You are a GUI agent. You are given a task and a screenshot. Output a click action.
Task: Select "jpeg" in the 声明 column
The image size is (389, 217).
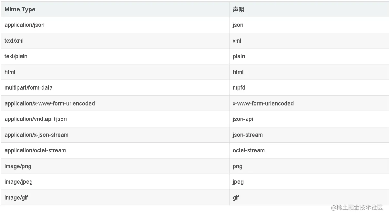click(x=238, y=182)
